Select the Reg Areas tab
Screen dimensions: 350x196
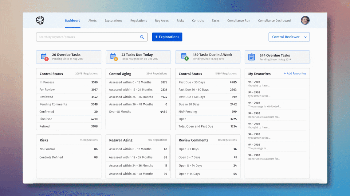click(162, 21)
